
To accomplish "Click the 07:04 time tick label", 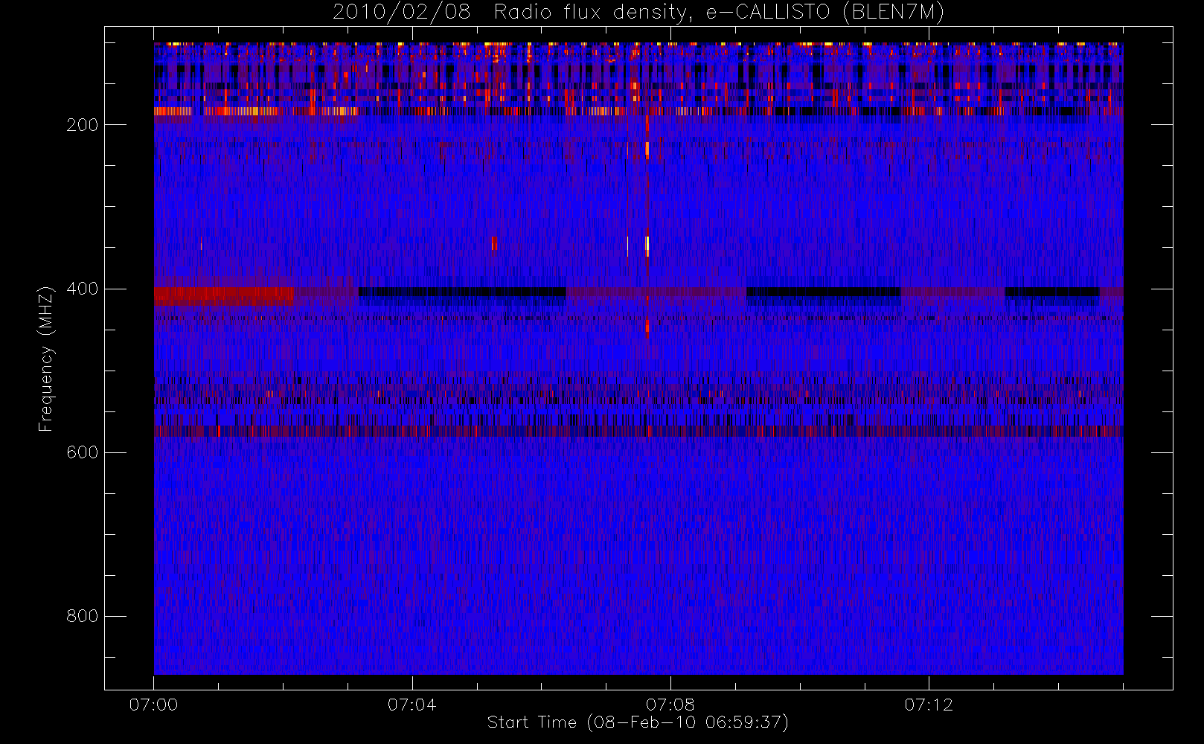I will click(x=412, y=705).
